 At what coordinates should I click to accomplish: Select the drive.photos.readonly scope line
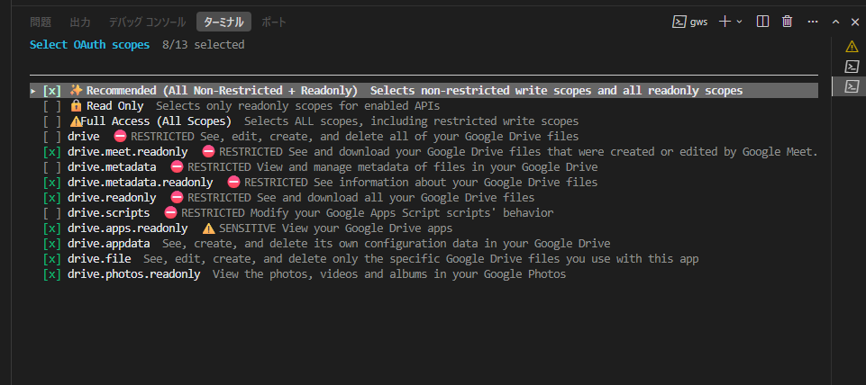pos(133,273)
